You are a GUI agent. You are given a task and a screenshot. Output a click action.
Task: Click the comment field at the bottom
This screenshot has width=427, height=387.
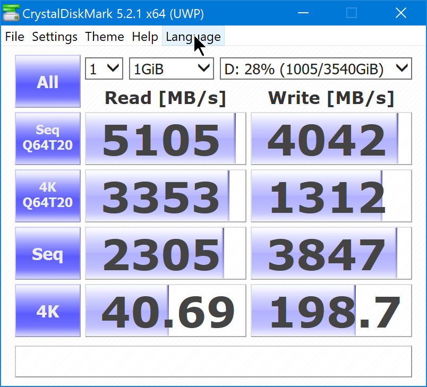pyautogui.click(x=213, y=362)
